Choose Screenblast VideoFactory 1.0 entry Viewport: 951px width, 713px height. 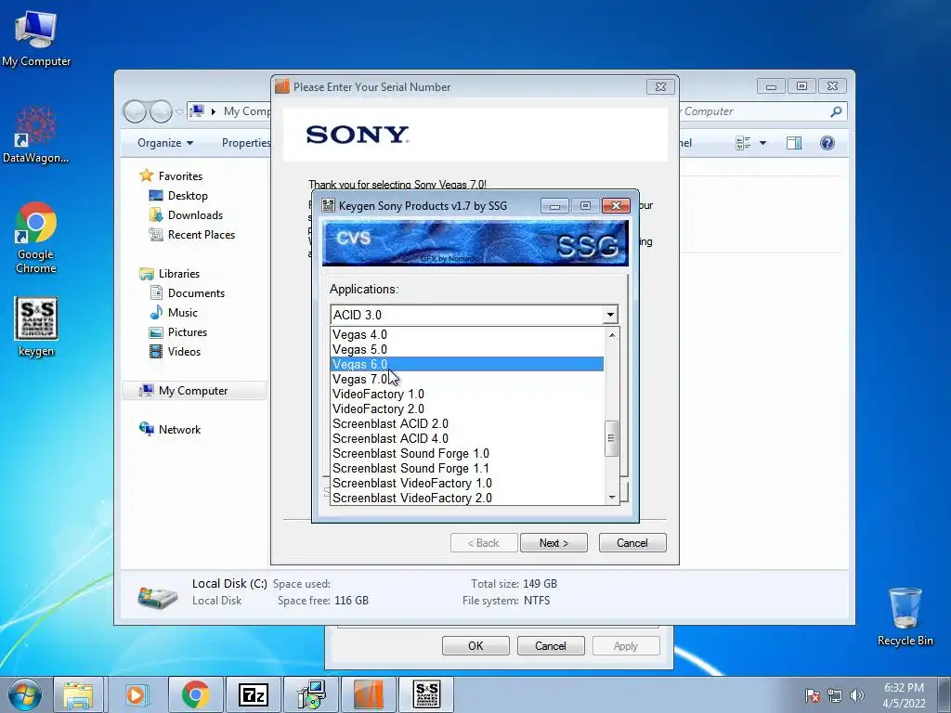(466, 483)
